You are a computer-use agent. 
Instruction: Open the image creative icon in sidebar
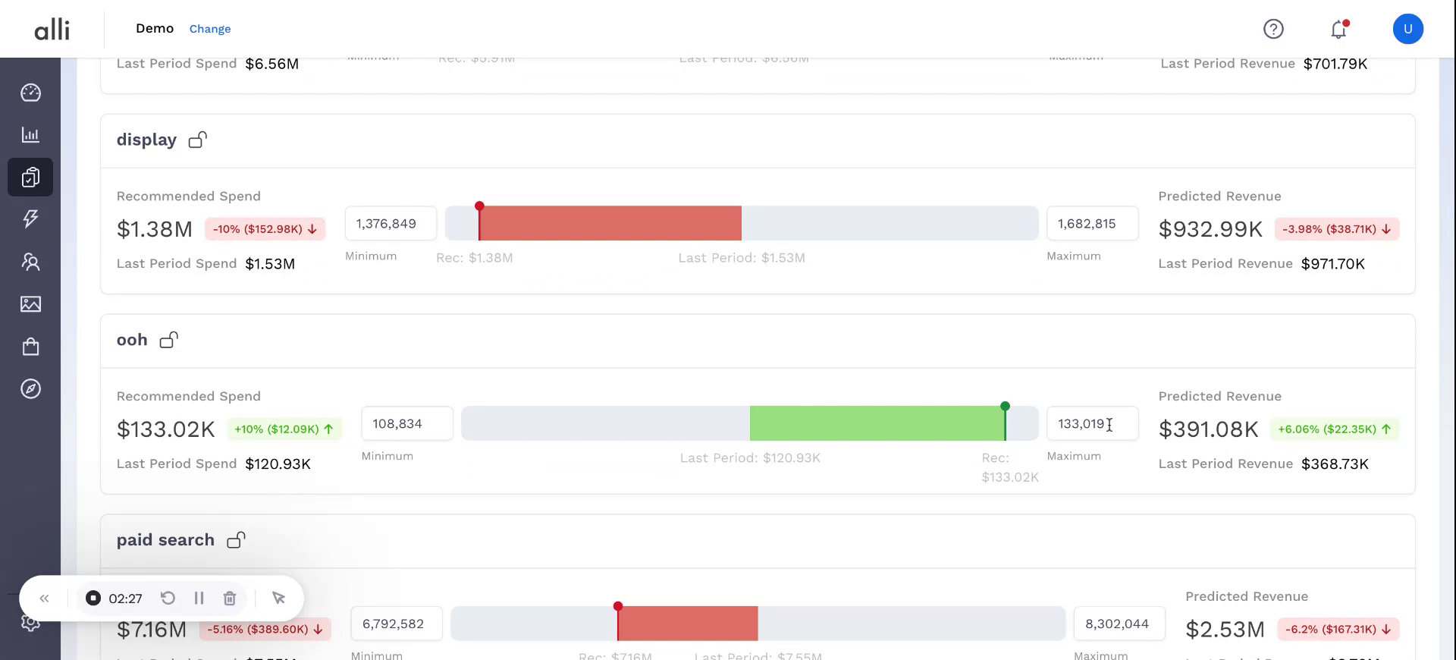click(x=30, y=304)
